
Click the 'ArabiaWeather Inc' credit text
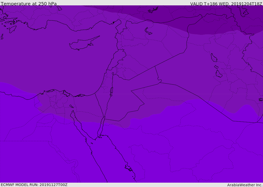(x=245, y=185)
